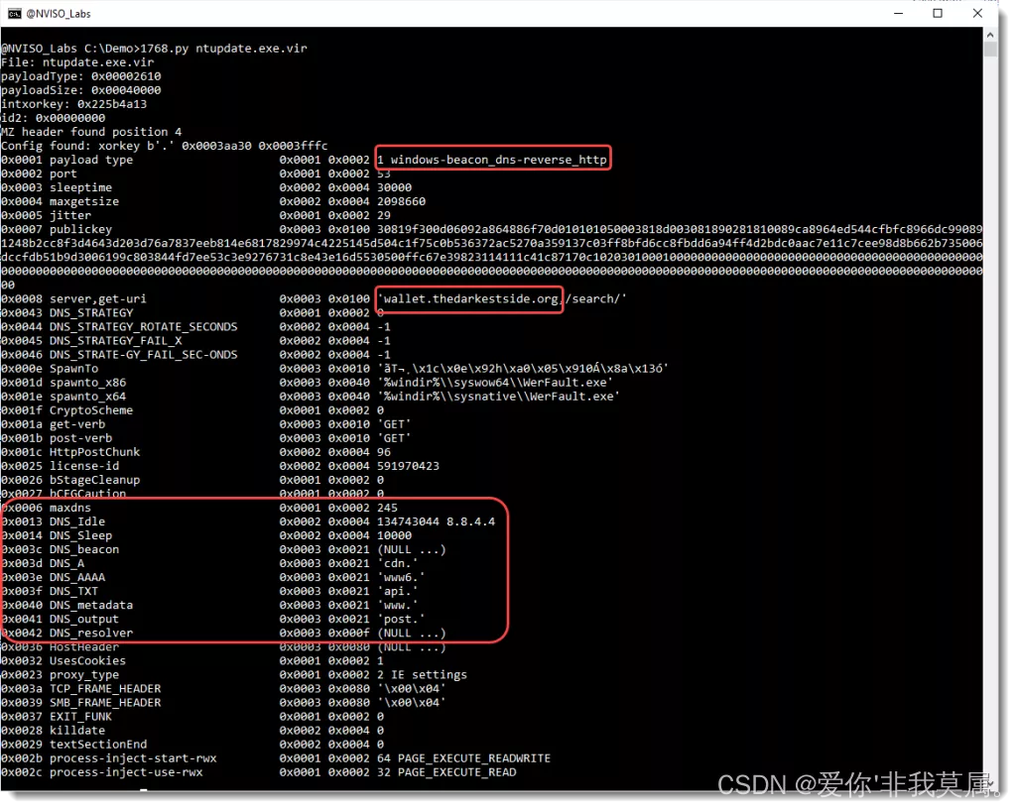
Task: Click 'windows-beacon_dns-reverse_http' payload type value
Action: [x=498, y=160]
